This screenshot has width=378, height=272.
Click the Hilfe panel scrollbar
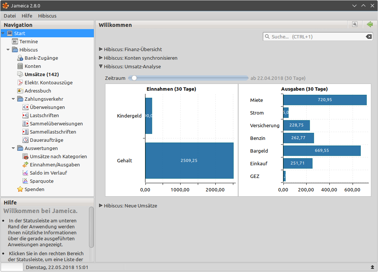tap(91, 227)
